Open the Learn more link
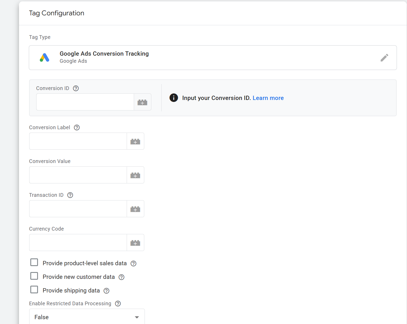407x324 pixels. [268, 98]
